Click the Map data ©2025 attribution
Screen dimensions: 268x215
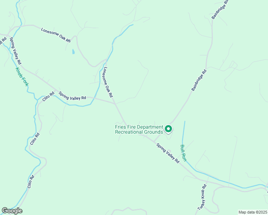tap(253, 212)
